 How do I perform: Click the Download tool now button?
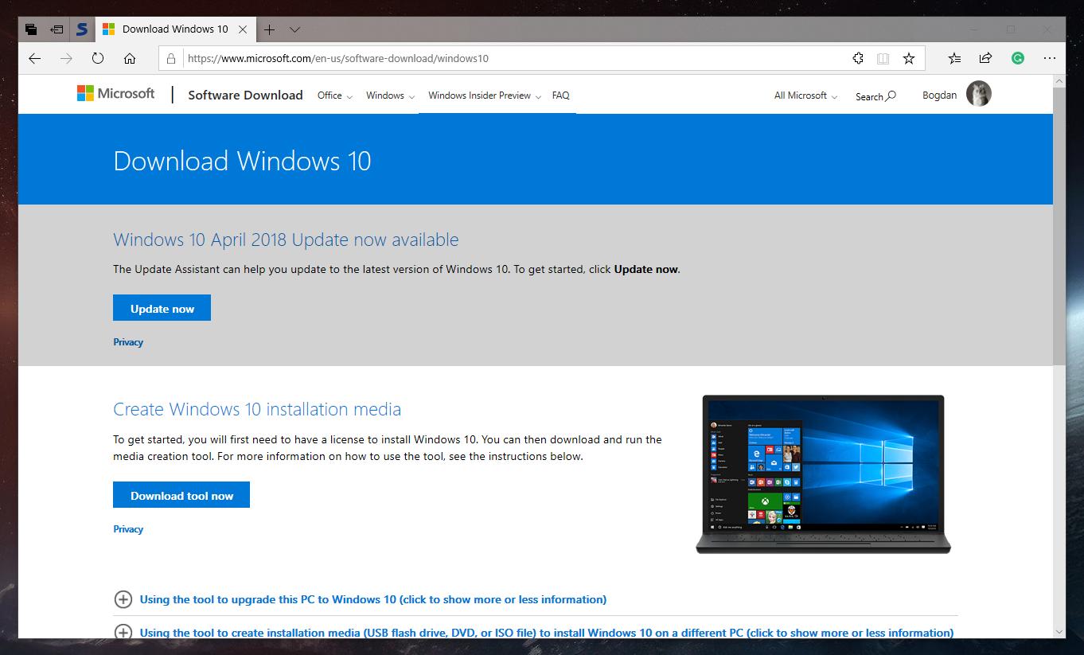point(181,495)
